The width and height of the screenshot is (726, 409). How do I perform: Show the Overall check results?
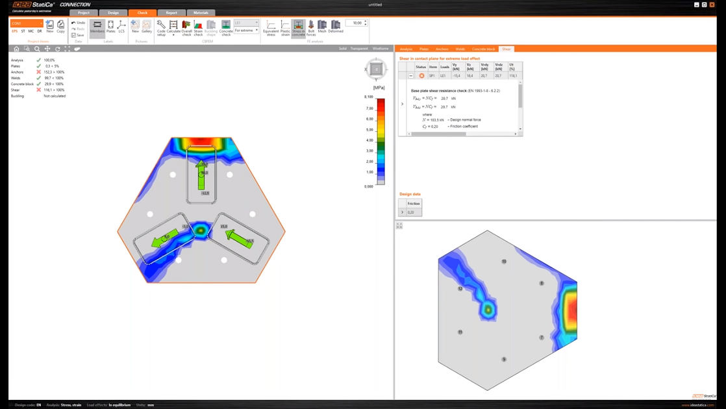pos(186,28)
